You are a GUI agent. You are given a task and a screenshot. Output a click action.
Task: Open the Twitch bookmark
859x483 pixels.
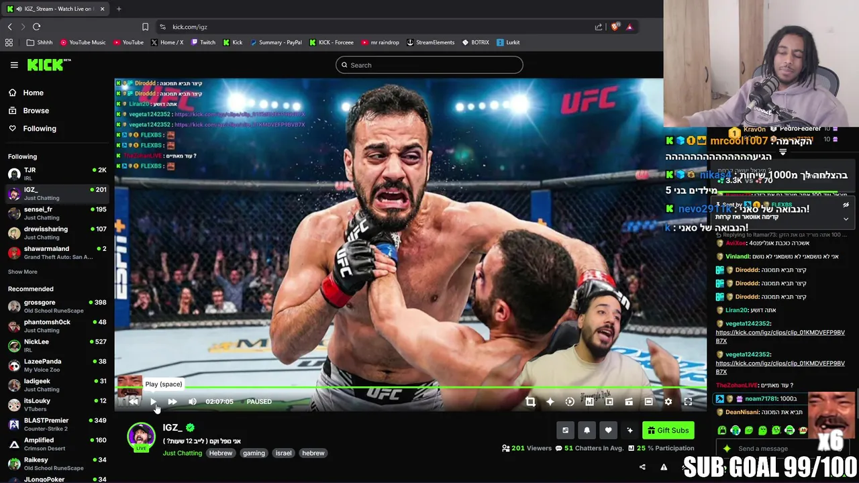point(203,42)
